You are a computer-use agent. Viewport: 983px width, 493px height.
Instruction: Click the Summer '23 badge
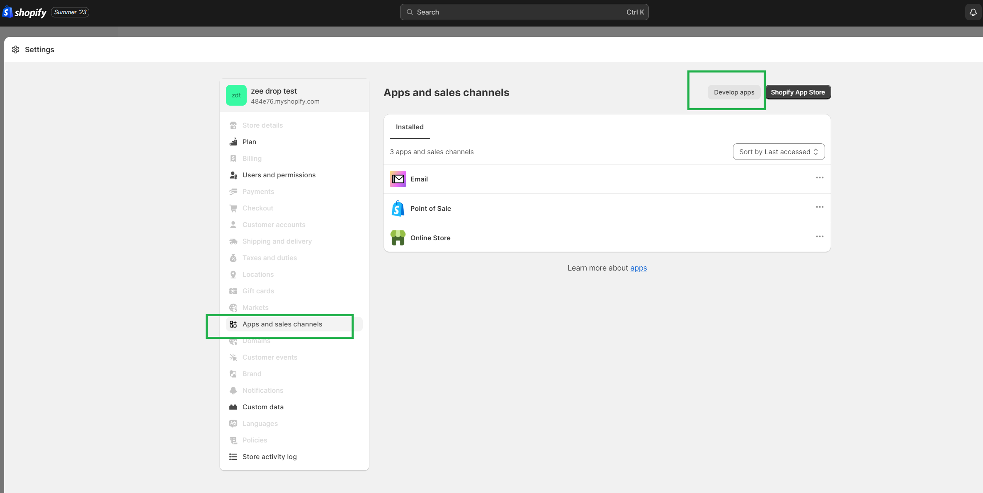70,12
